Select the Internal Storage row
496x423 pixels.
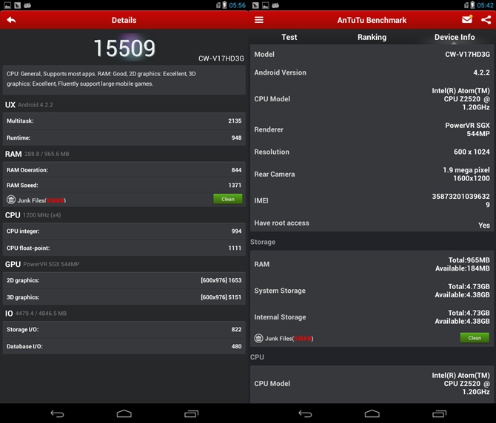[372, 317]
